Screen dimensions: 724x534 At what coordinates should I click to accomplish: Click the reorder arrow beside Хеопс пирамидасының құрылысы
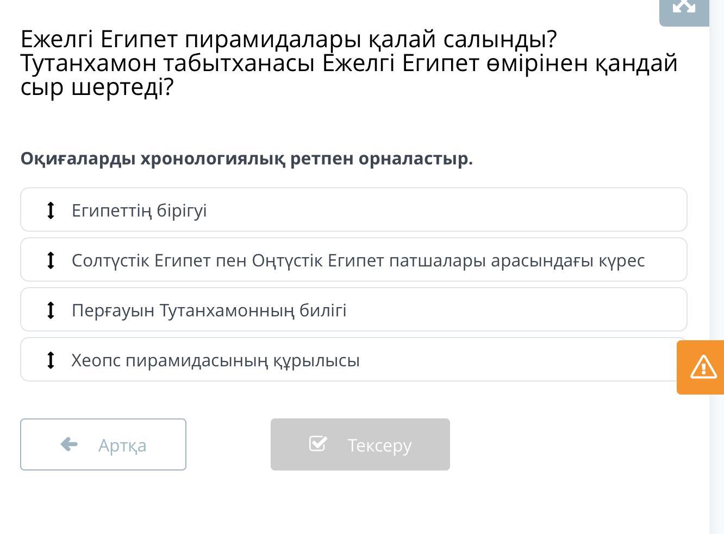(x=51, y=360)
